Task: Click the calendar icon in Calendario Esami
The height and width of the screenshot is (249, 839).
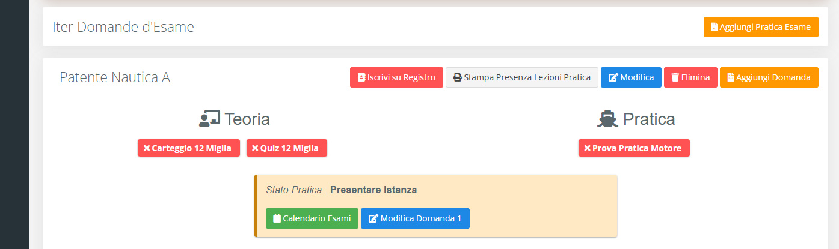Action: pos(277,218)
